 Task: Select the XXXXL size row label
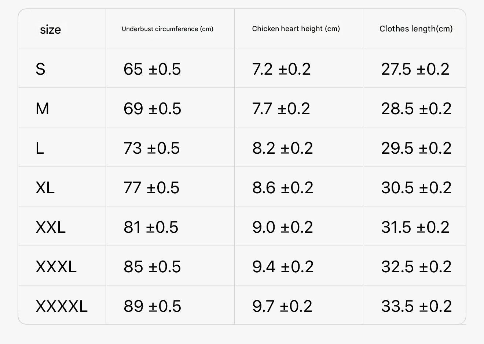click(x=62, y=306)
